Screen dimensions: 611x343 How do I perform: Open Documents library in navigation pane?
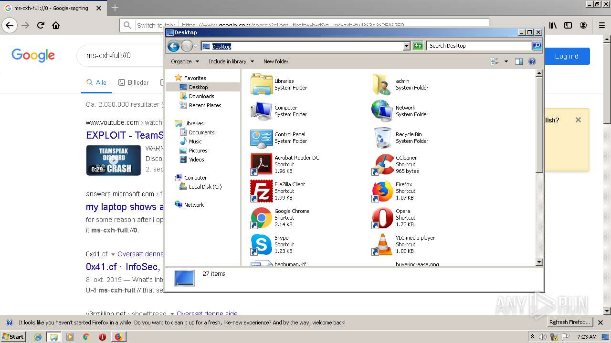pos(201,132)
